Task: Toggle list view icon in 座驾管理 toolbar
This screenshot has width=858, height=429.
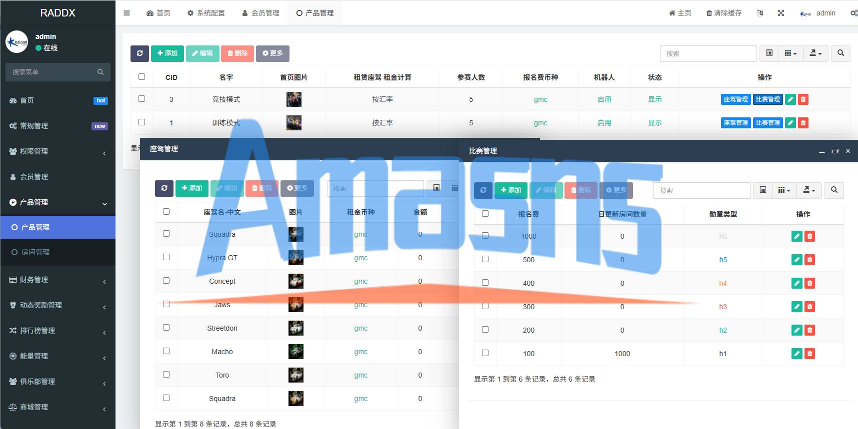Action: pos(436,188)
